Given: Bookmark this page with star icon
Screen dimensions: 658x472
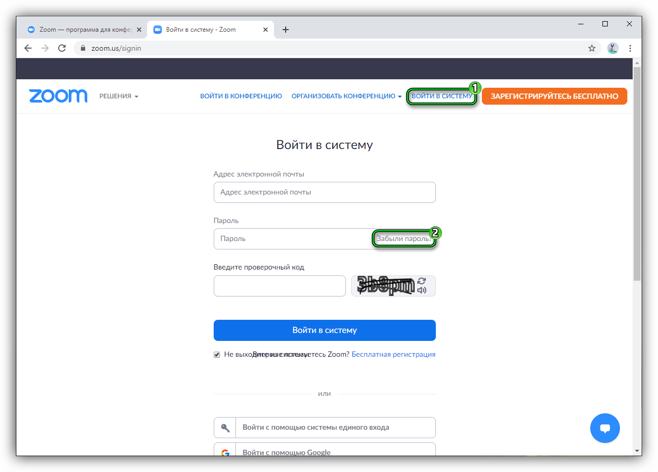Looking at the screenshot, I should (x=592, y=48).
